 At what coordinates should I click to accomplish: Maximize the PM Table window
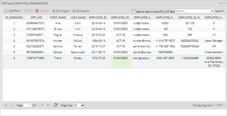point(220,3)
